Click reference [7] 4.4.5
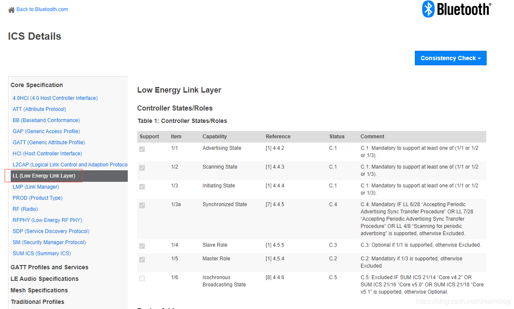 [275, 204]
